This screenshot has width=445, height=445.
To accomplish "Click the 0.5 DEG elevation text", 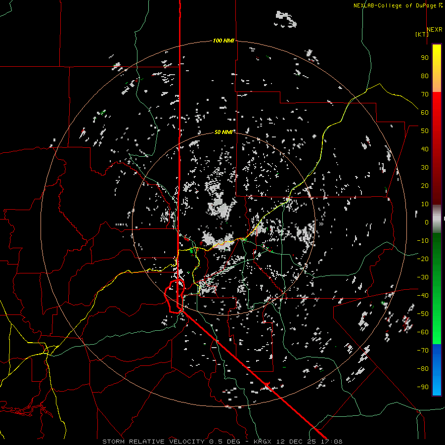I will click(x=224, y=442).
